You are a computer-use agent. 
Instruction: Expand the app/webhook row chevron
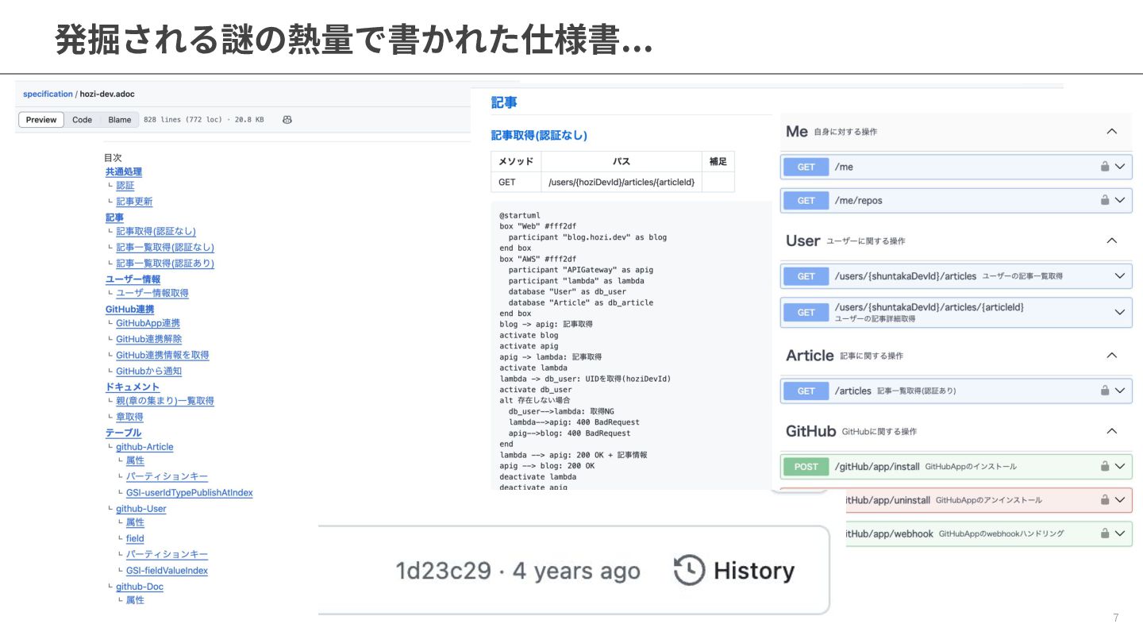coord(1120,533)
